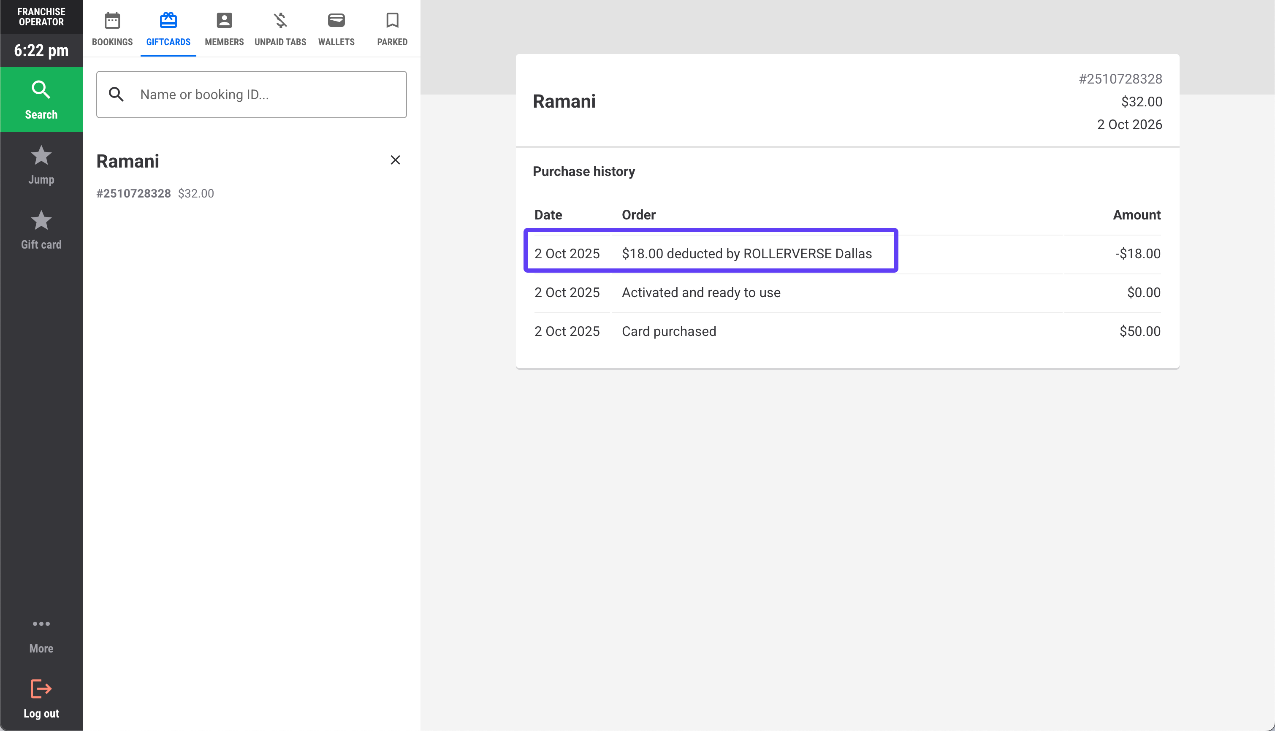
Task: Focus the Name or booking ID field
Action: [x=266, y=95]
